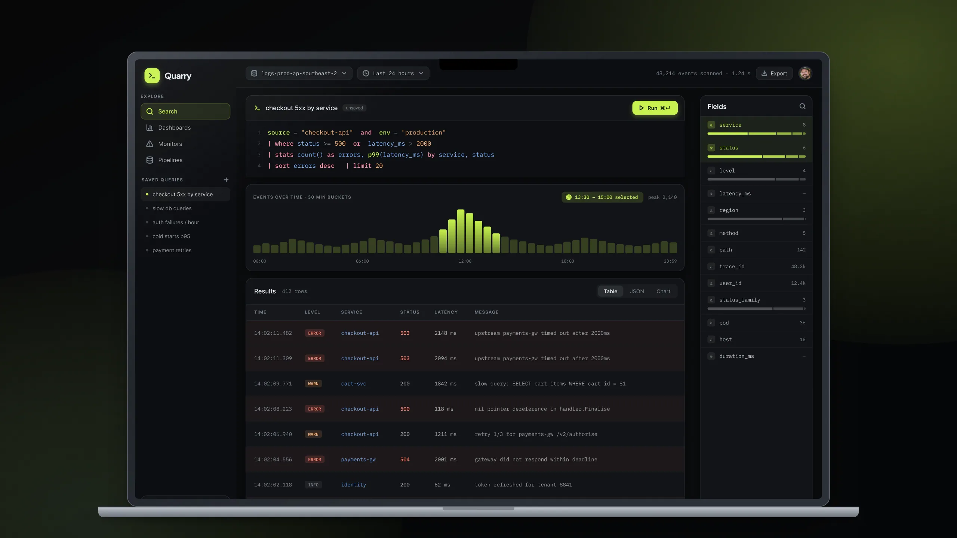Expand the logs-prod-ap-southeast-2 source dropdown

(x=299, y=73)
